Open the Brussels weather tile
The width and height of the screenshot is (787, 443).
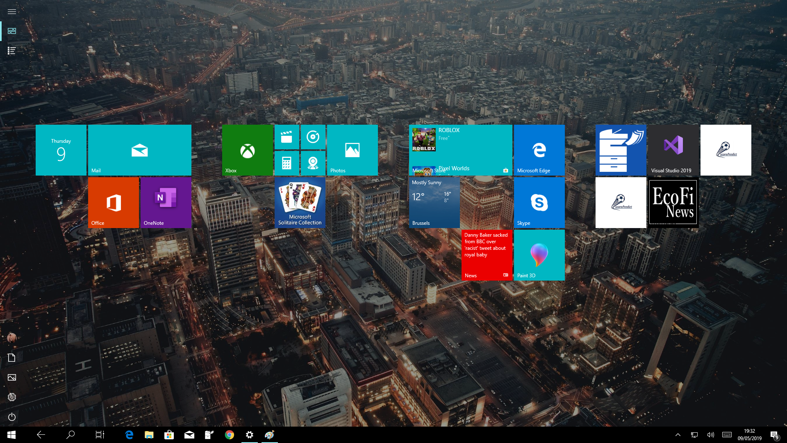click(x=434, y=203)
